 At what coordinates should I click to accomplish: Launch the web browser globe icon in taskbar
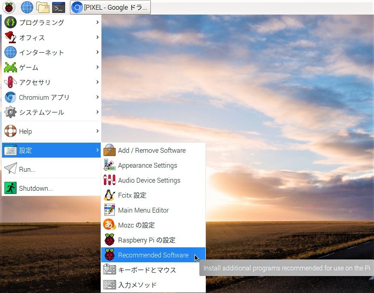[x=27, y=7]
